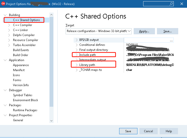This screenshot has height=138, width=187.
Task: Expand the Library path property
Action: (77, 65)
